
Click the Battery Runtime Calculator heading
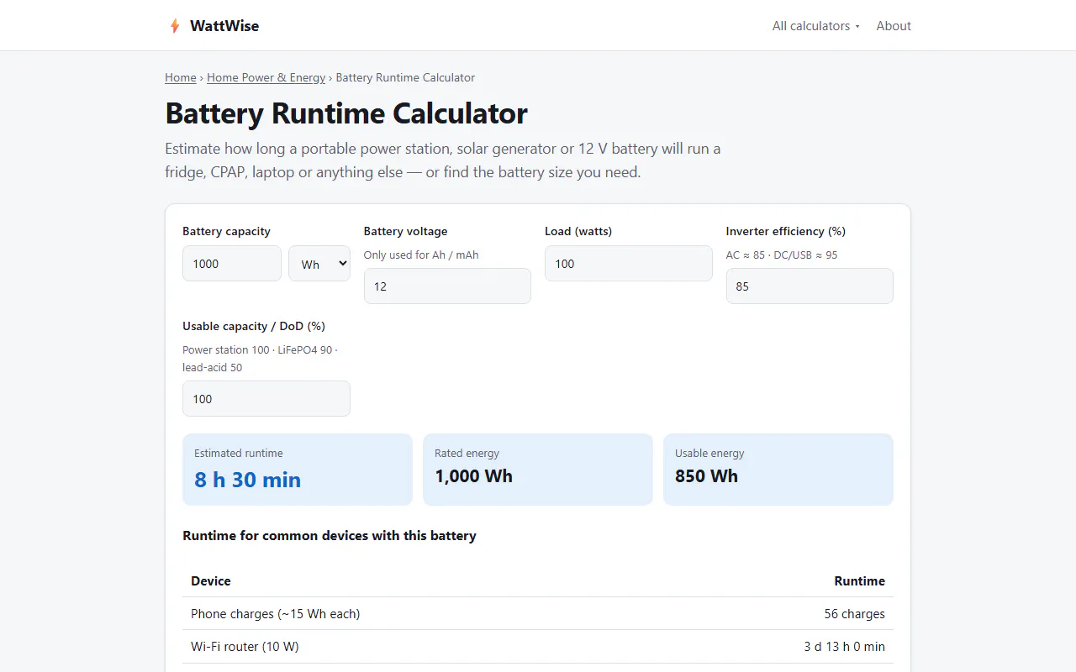[x=346, y=113]
